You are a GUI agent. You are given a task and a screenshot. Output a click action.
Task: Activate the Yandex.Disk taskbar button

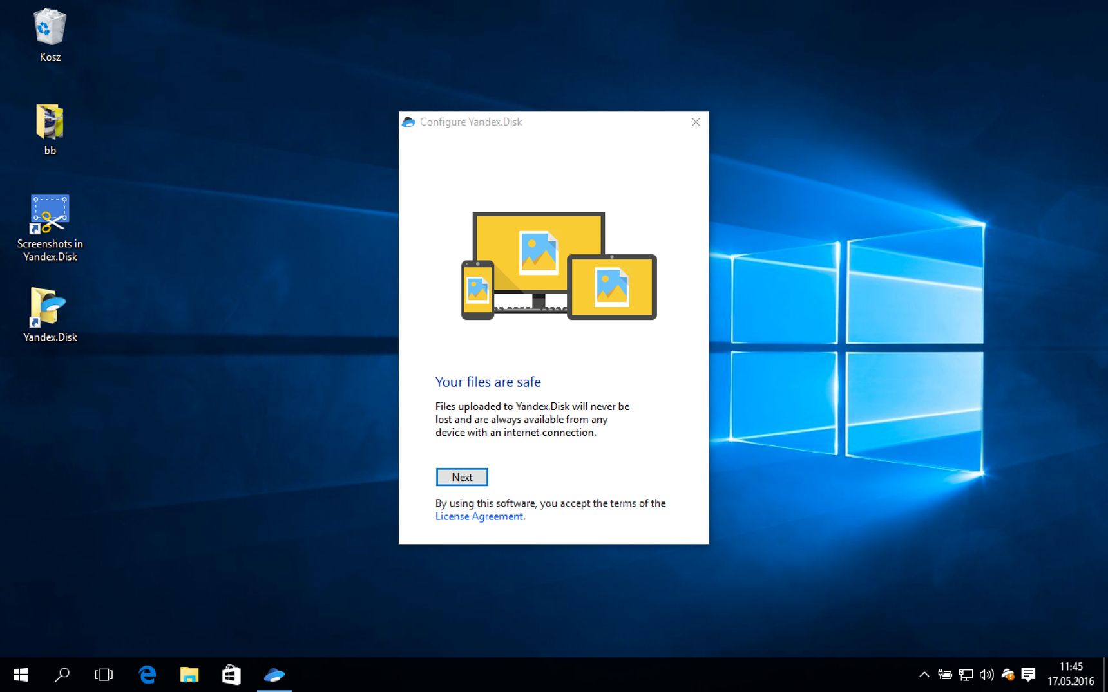click(x=274, y=675)
